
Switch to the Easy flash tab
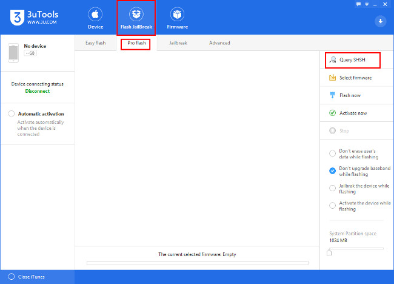96,43
